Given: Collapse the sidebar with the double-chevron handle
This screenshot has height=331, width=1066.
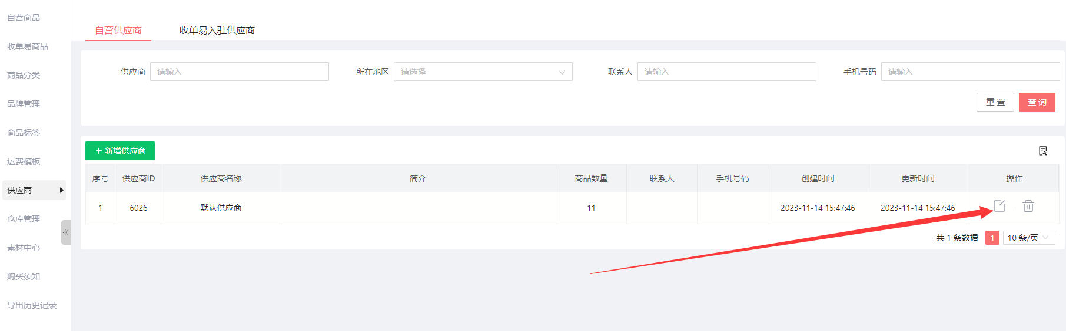Looking at the screenshot, I should point(65,232).
